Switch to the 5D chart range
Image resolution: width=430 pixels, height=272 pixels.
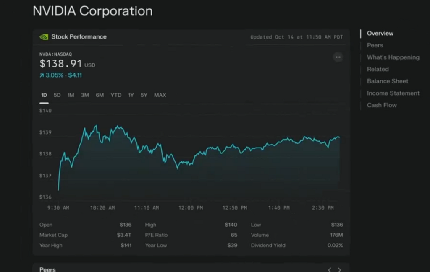(x=57, y=95)
